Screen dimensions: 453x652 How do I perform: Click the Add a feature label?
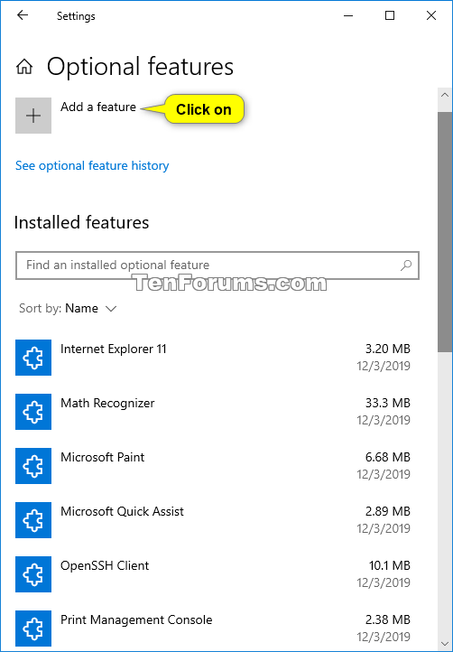(x=98, y=107)
